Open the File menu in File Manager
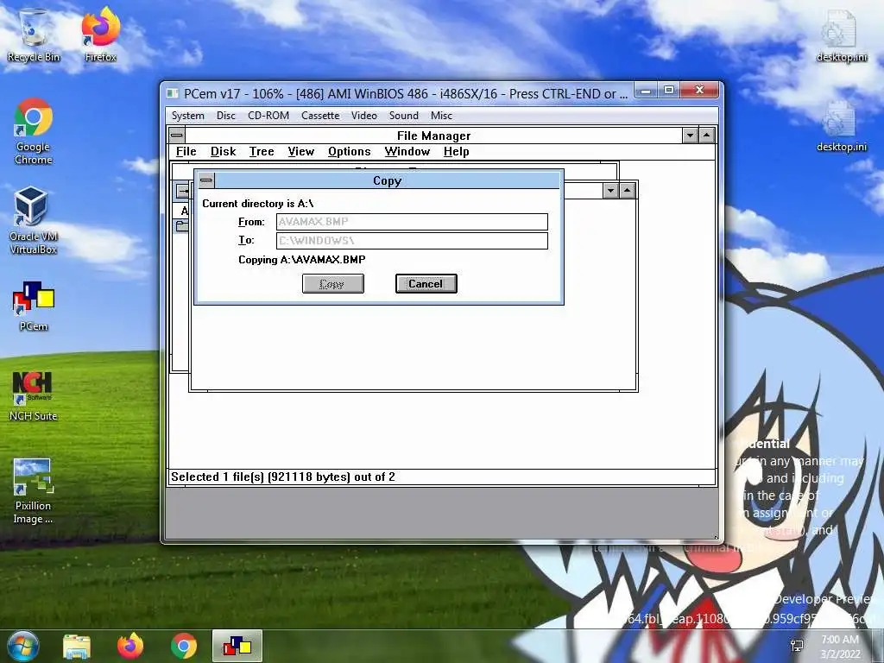Viewport: 884px width, 663px height. (186, 152)
